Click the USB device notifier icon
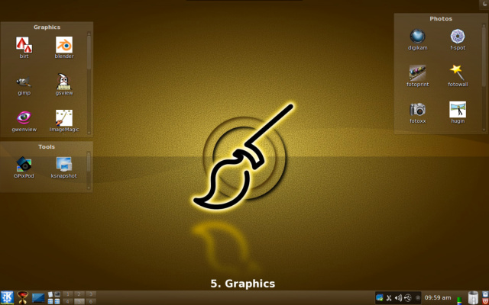 point(407,298)
